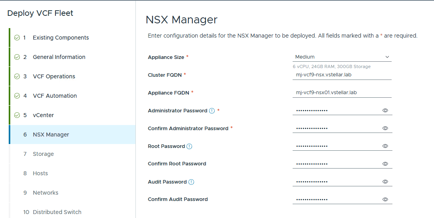Show the Administrator Password with eye icon
Image resolution: width=434 pixels, height=218 pixels.
[x=385, y=111]
